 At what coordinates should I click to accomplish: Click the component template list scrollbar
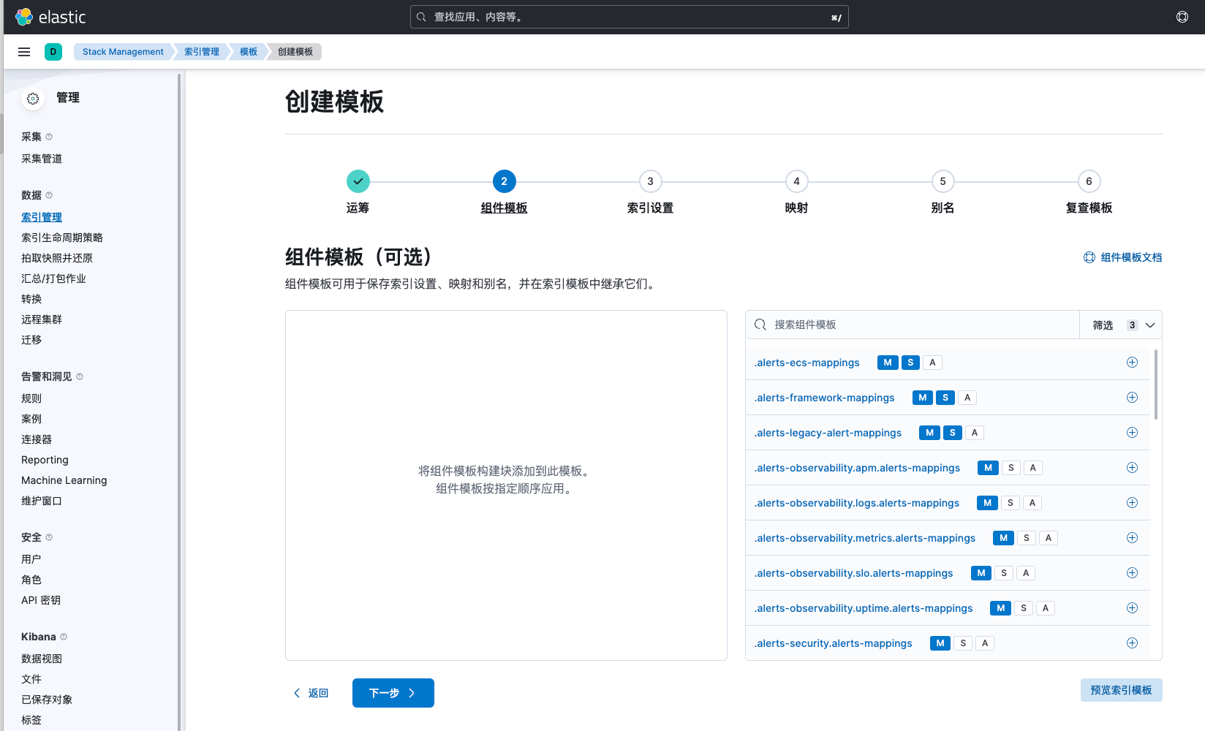1156,385
